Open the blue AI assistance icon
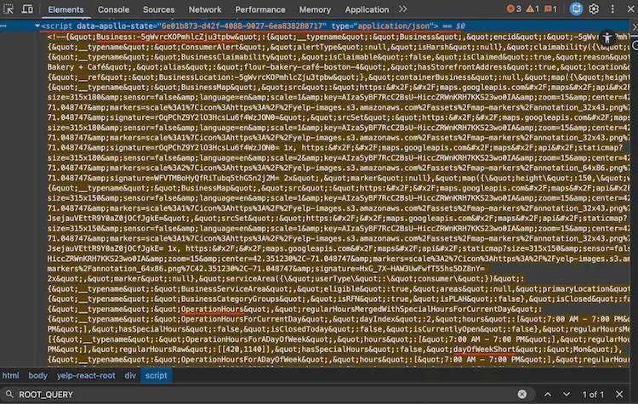The width and height of the screenshot is (638, 404). pyautogui.click(x=577, y=9)
